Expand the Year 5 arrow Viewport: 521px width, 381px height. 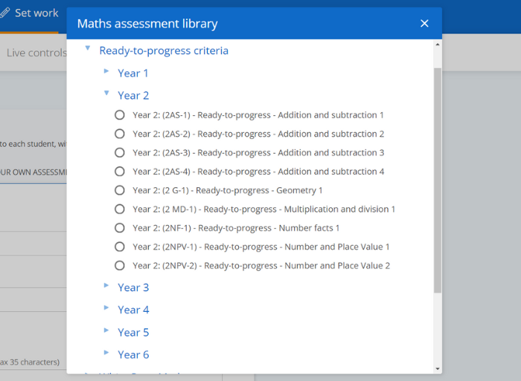pyautogui.click(x=106, y=330)
